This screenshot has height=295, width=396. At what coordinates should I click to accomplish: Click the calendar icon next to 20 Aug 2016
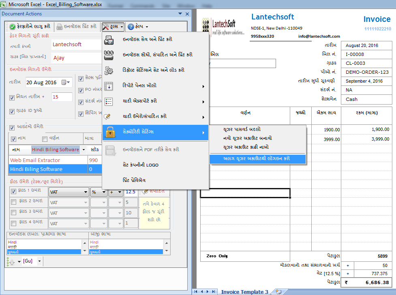click(x=64, y=82)
